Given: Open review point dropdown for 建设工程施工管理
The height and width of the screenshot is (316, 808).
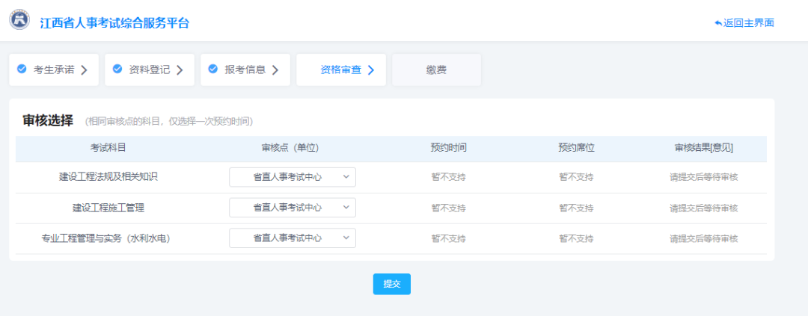Looking at the screenshot, I should [x=293, y=208].
